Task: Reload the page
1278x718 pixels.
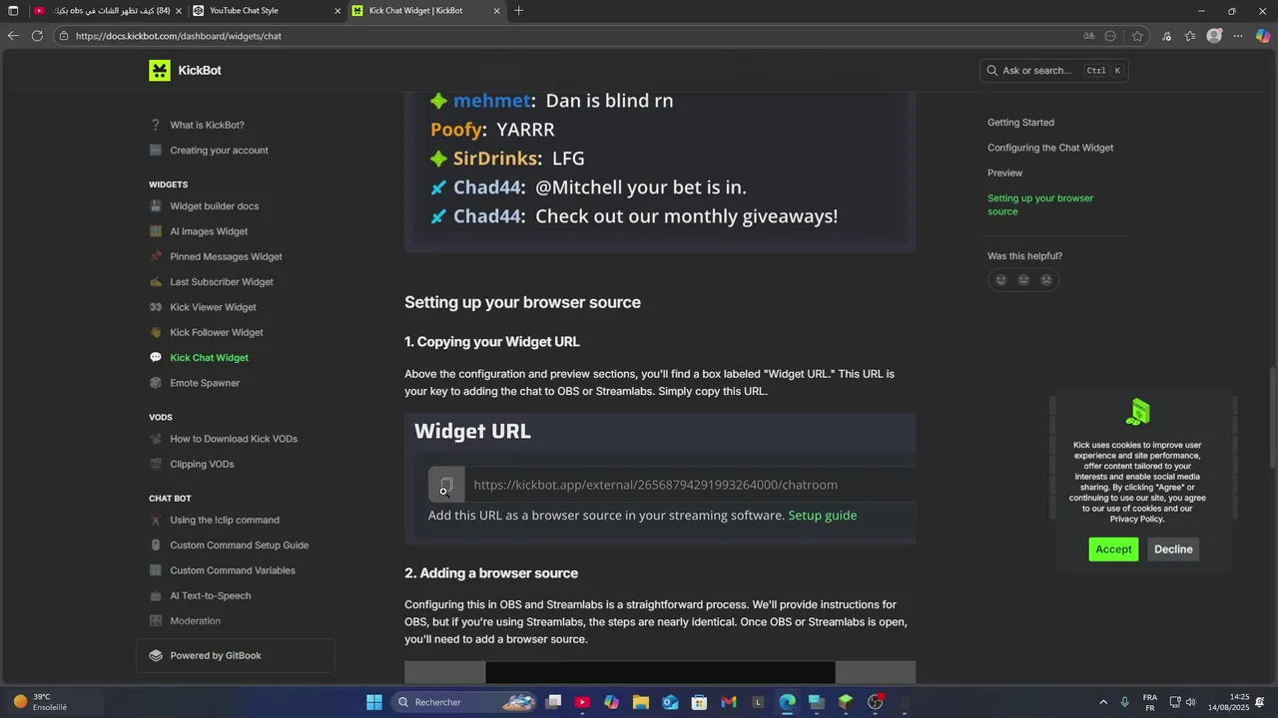Action: [x=37, y=36]
